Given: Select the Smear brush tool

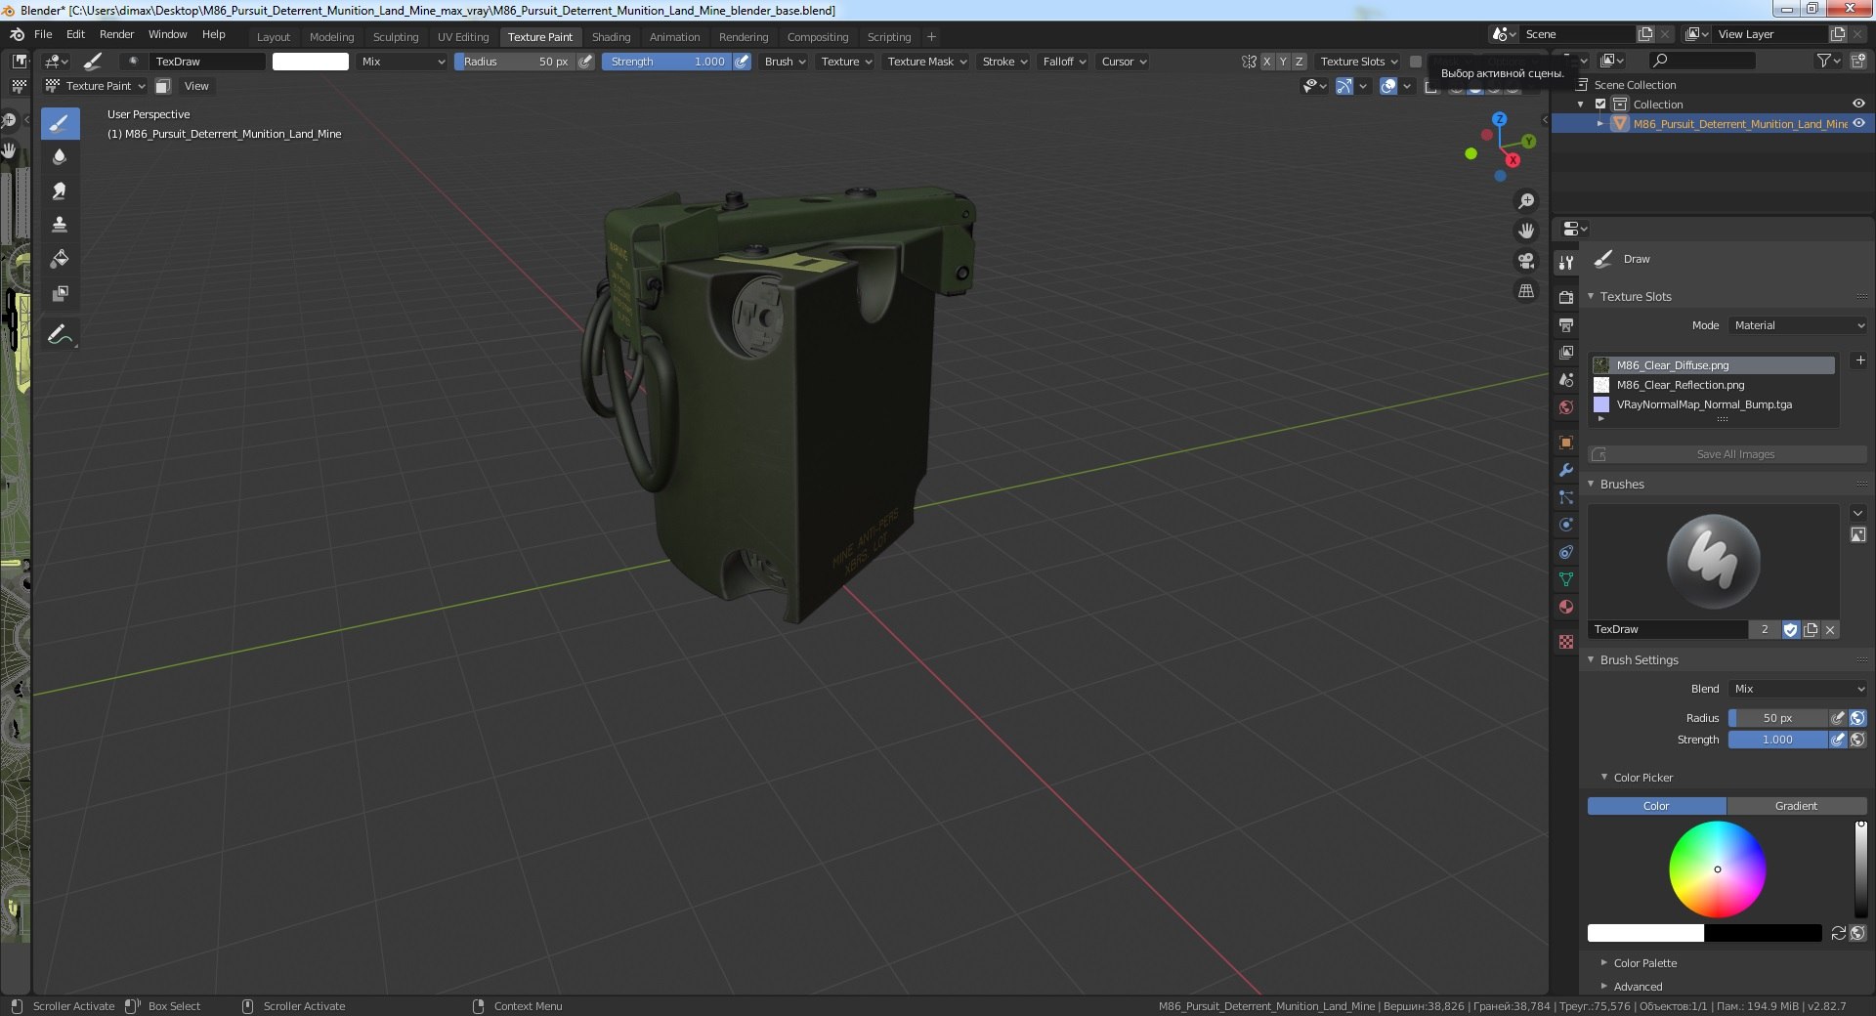Looking at the screenshot, I should point(60,190).
